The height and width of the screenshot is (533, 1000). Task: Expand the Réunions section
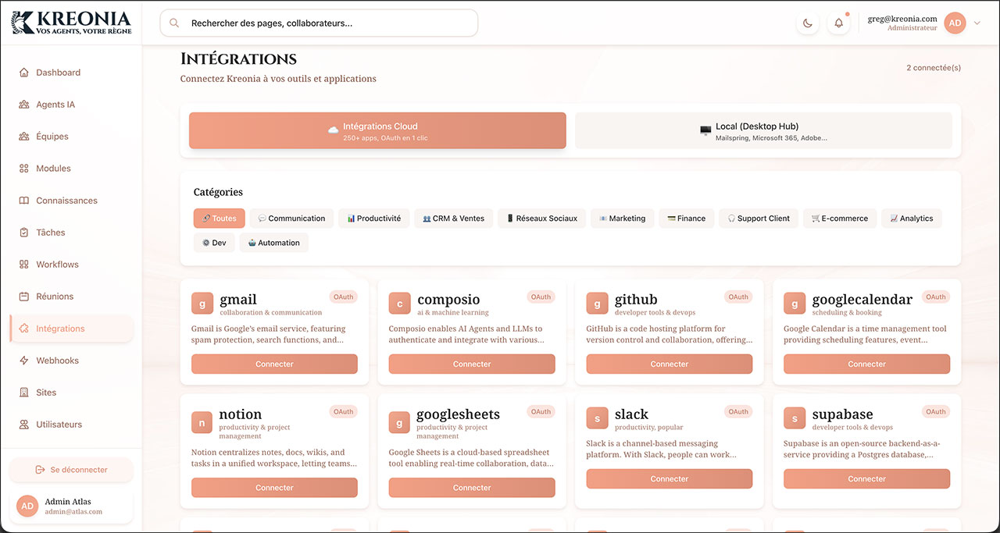(55, 296)
